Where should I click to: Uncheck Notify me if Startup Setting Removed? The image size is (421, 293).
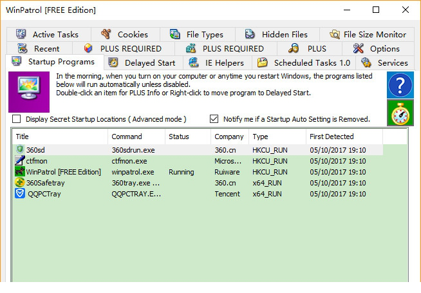(x=214, y=118)
